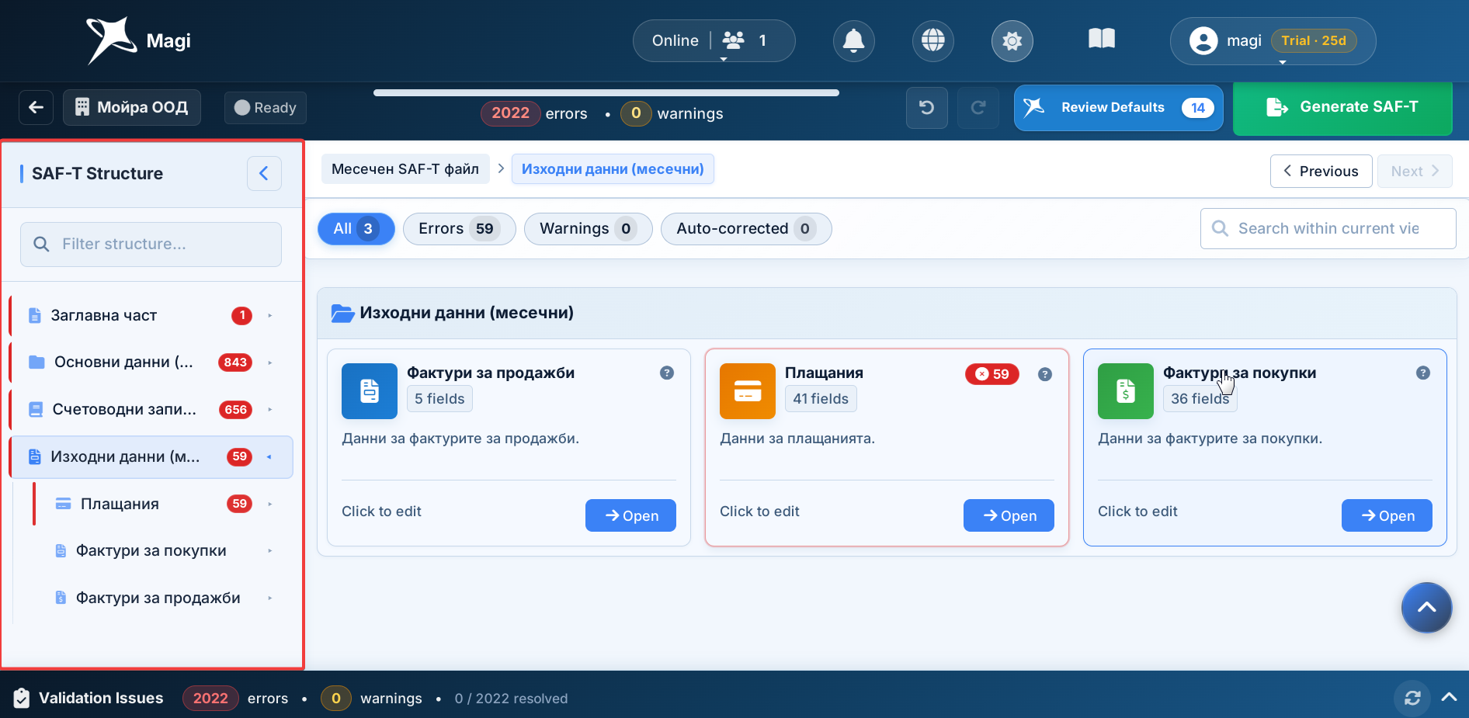The width and height of the screenshot is (1469, 718).
Task: Refresh validation issues in the bottom bar
Action: point(1412,698)
